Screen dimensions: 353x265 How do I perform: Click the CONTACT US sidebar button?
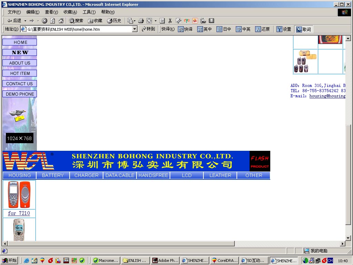click(20, 84)
